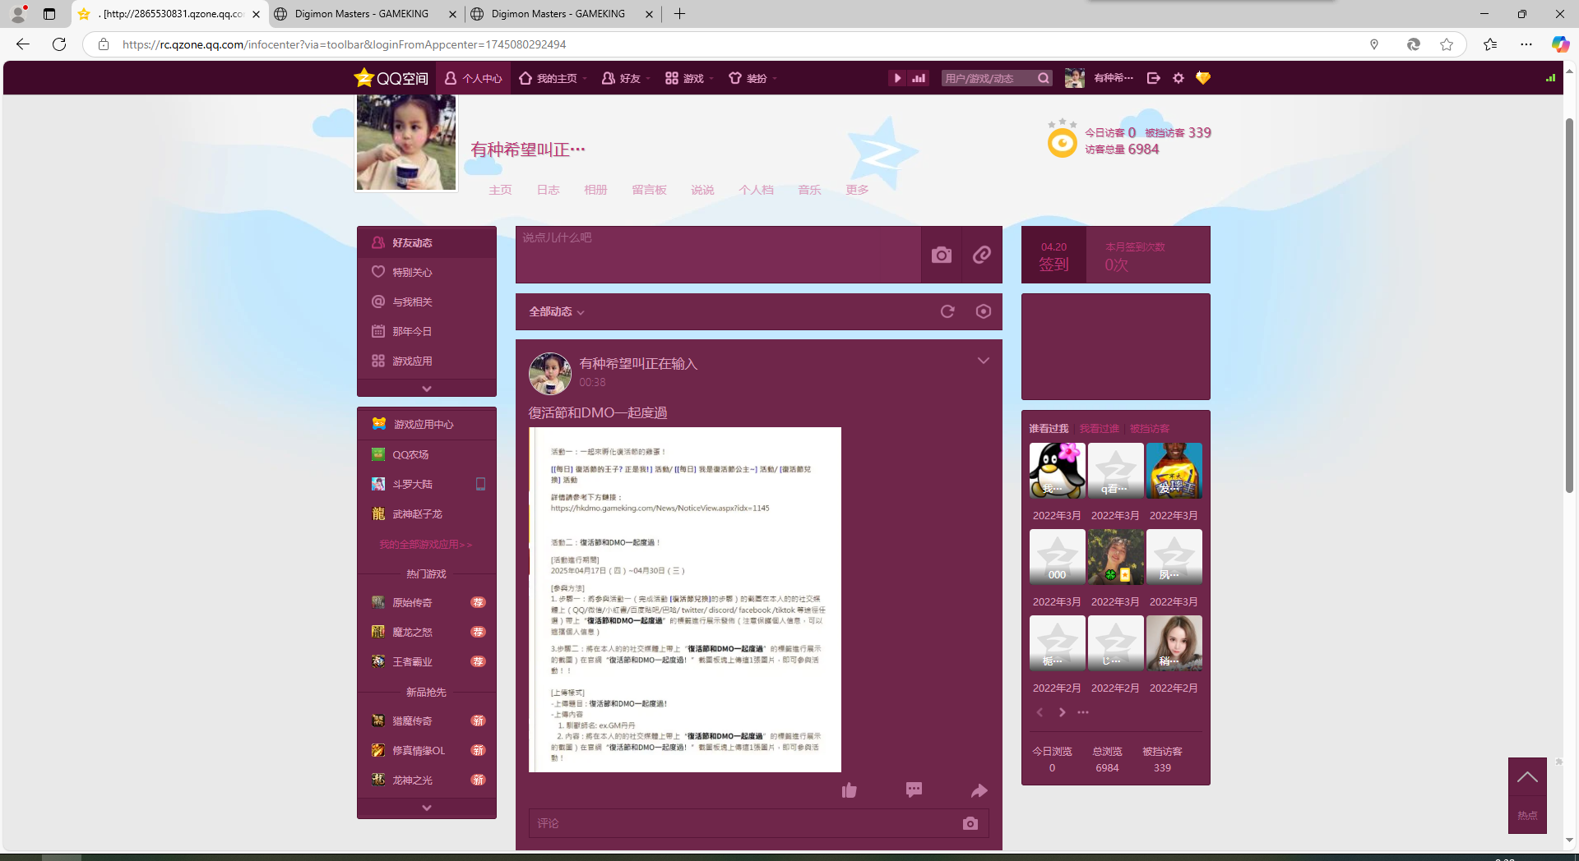1579x861 pixels.
Task: Open the 更多 tab
Action: pyautogui.click(x=857, y=190)
